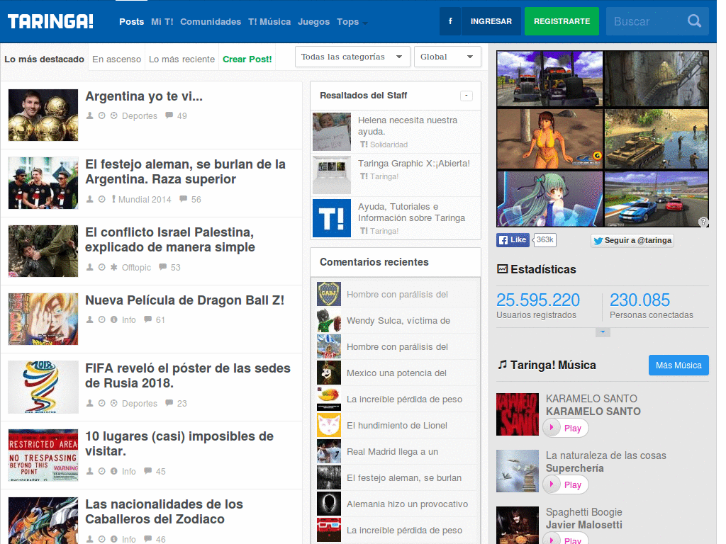Open comment 'Wendy Sulca, víctima de'
The image size is (726, 544).
point(398,321)
